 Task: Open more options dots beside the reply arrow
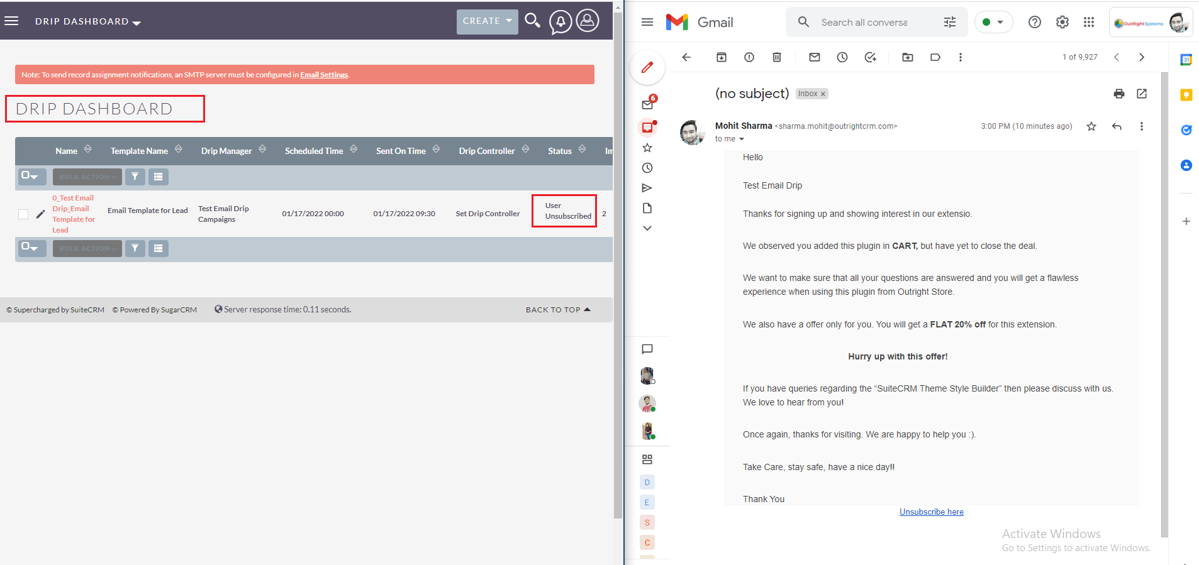[1142, 126]
